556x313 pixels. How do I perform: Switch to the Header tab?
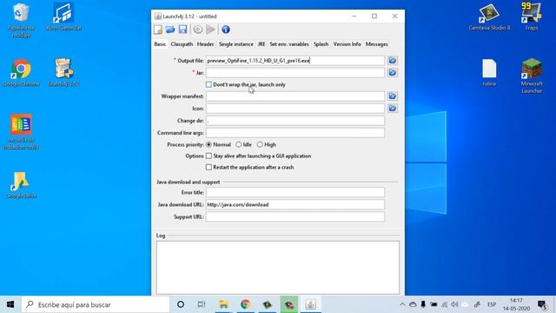(x=205, y=44)
